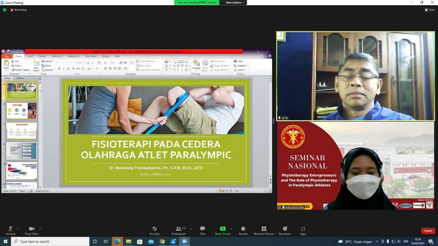The height and width of the screenshot is (246, 438).
Task: Expand the audio options arrow beside Unmute
Action: [19, 228]
